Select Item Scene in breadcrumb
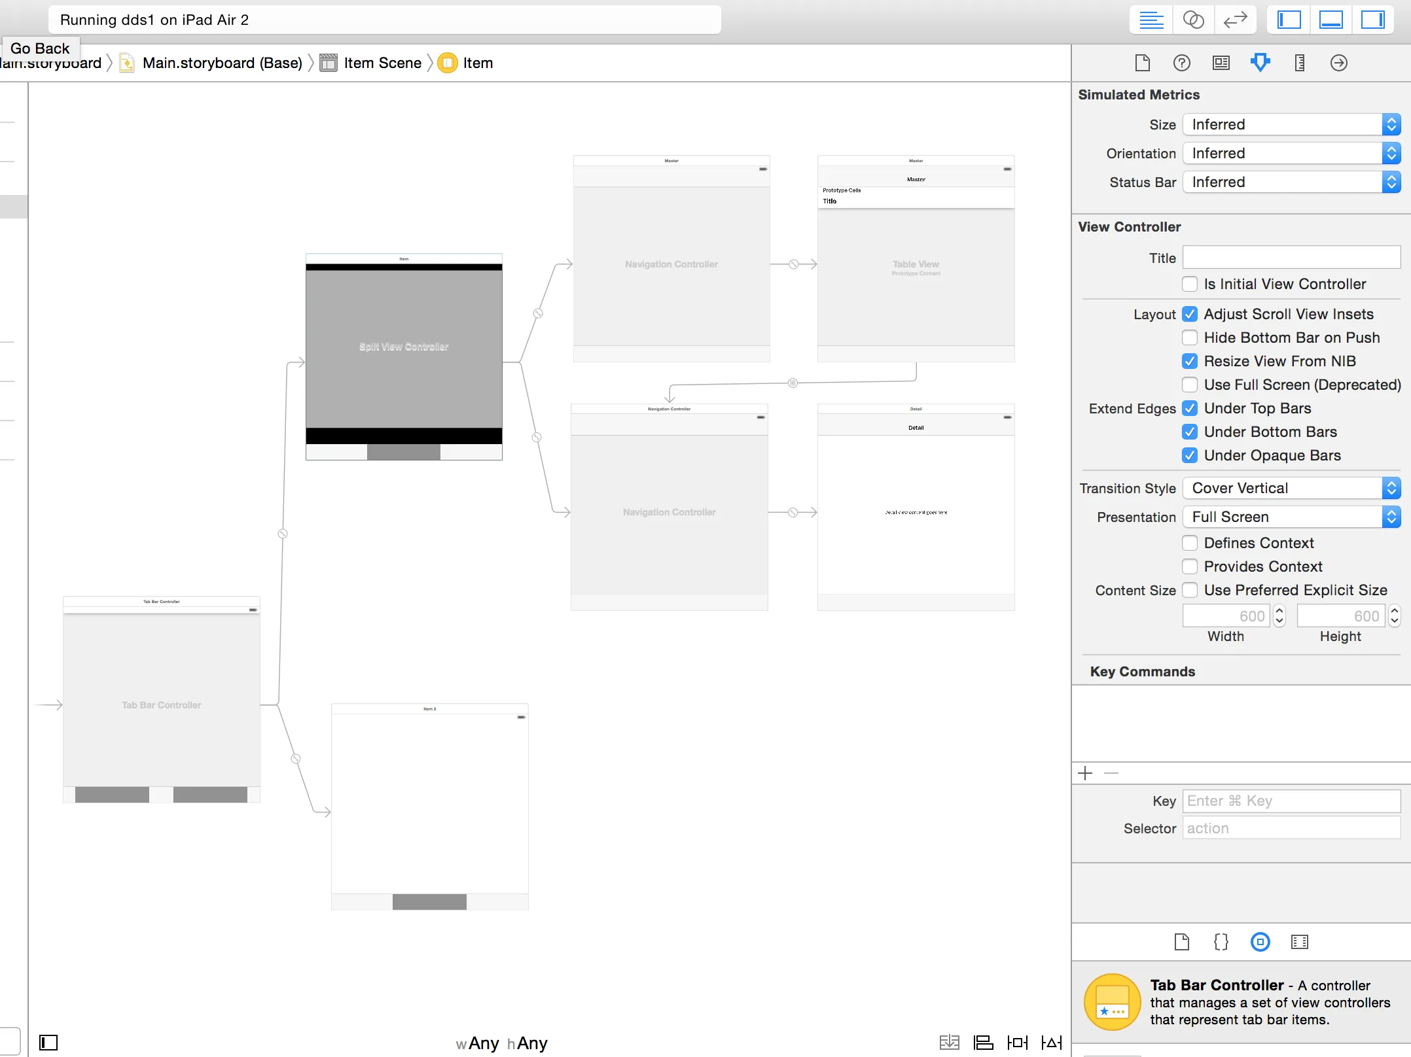 (x=382, y=63)
